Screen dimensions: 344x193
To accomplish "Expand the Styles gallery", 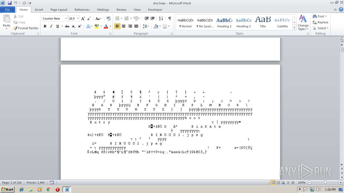I will pos(294,28).
